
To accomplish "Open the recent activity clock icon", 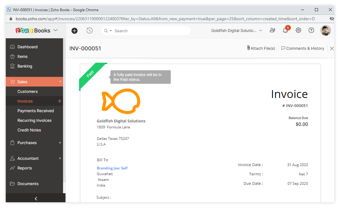I will pos(90,30).
